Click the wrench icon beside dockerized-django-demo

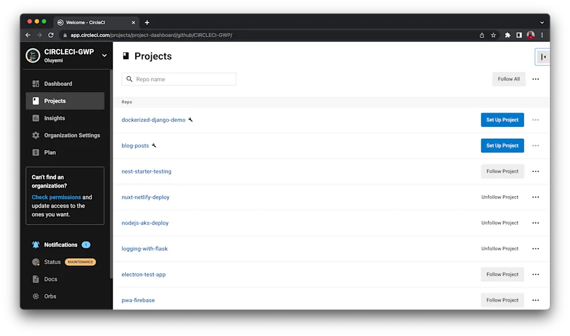coord(191,119)
